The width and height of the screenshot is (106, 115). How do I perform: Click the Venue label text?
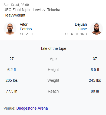(9, 108)
